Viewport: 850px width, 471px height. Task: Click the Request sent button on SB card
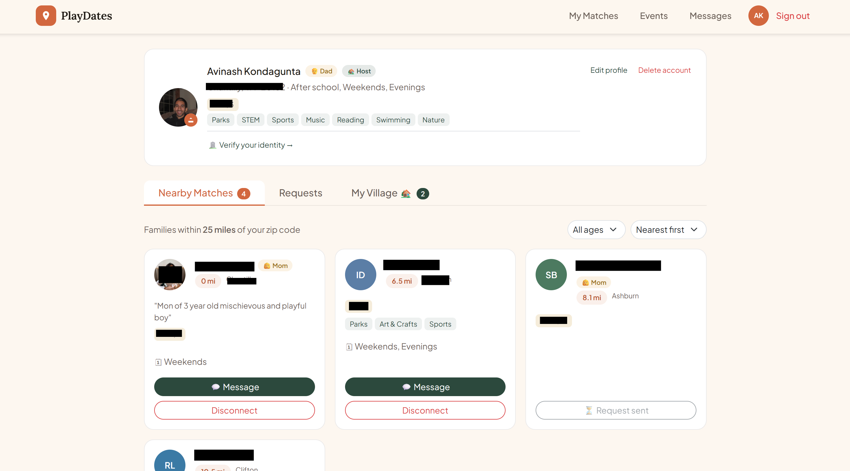[615, 410]
